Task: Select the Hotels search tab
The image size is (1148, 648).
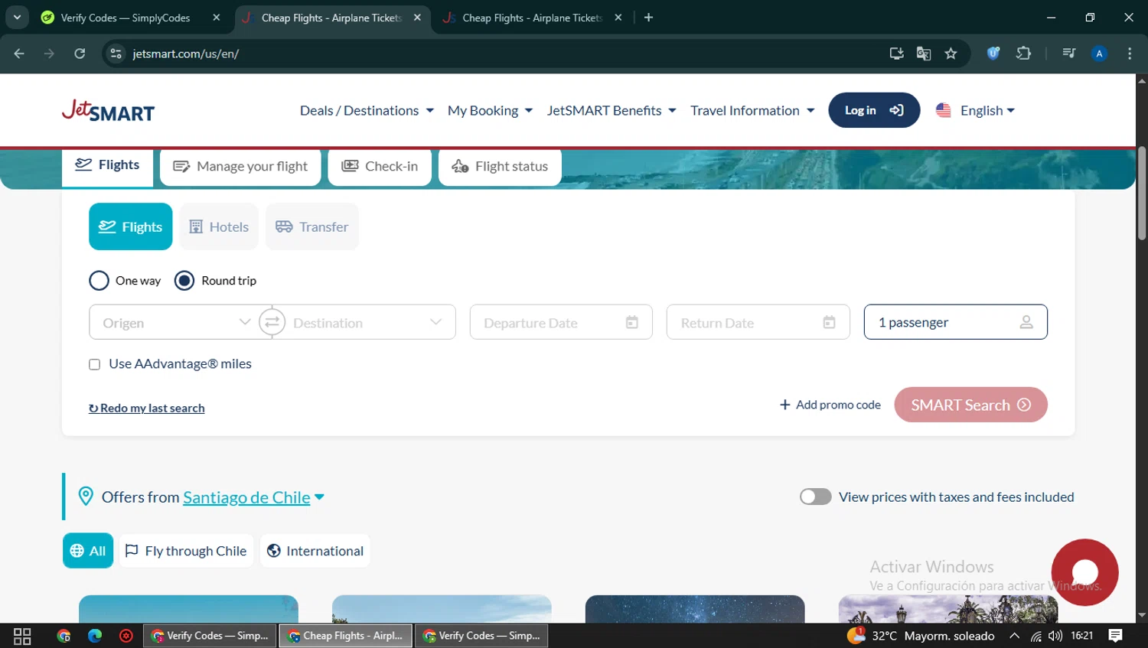Action: [219, 226]
